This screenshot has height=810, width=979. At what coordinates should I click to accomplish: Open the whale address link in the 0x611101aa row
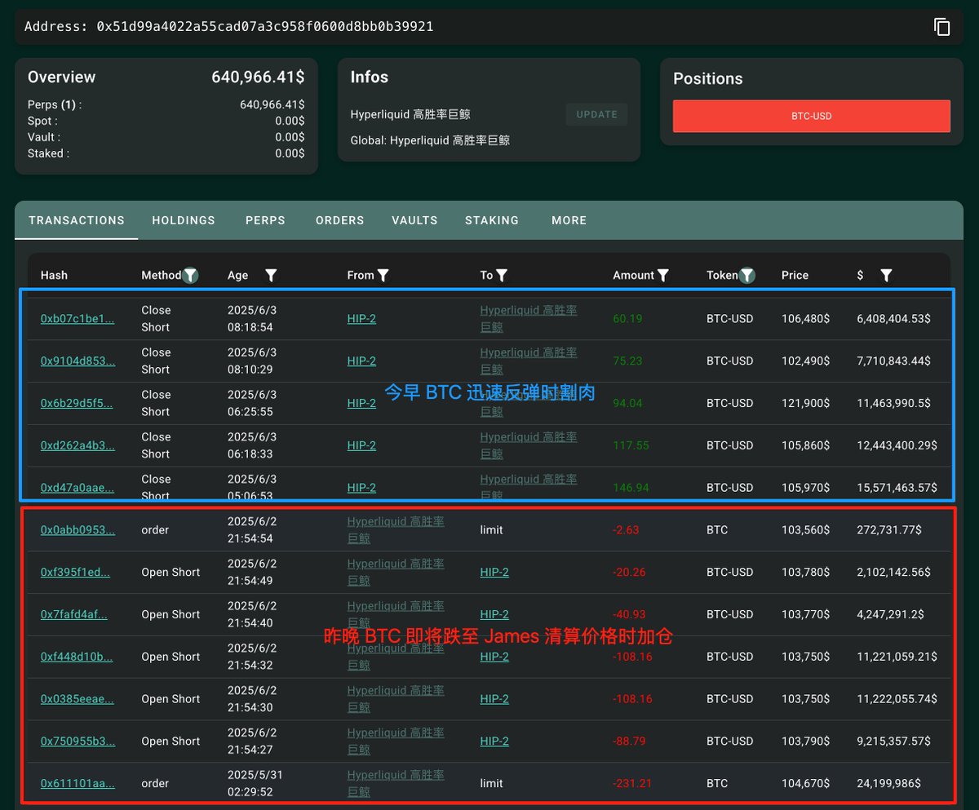pyautogui.click(x=396, y=784)
